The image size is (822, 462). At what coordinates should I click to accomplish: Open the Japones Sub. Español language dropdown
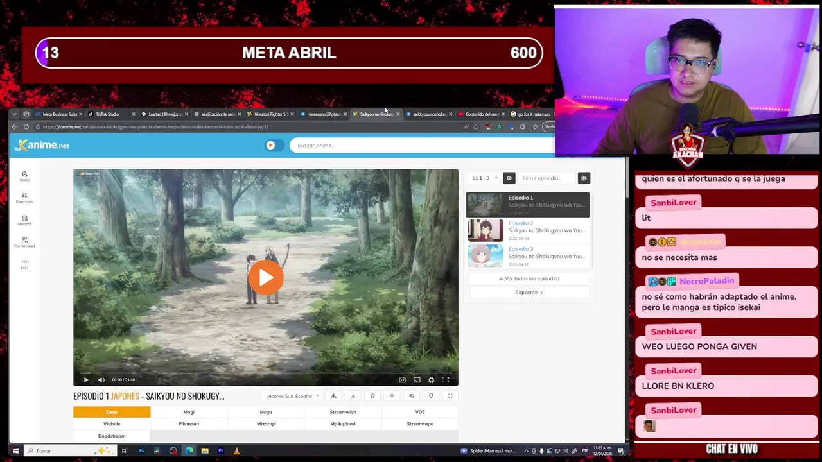click(292, 396)
